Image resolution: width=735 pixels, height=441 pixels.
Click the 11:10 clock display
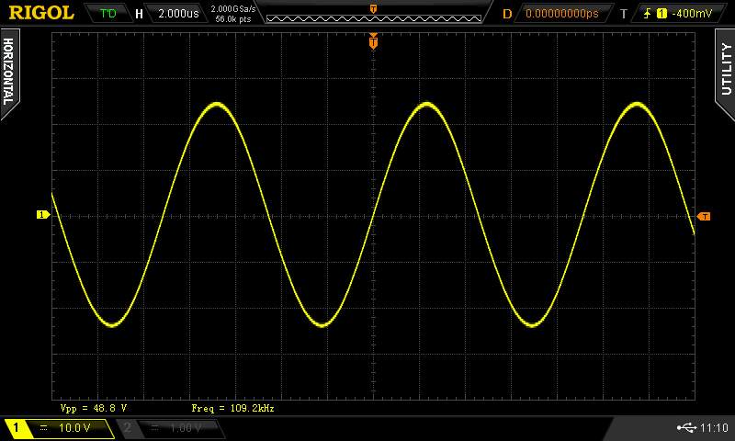click(714, 428)
